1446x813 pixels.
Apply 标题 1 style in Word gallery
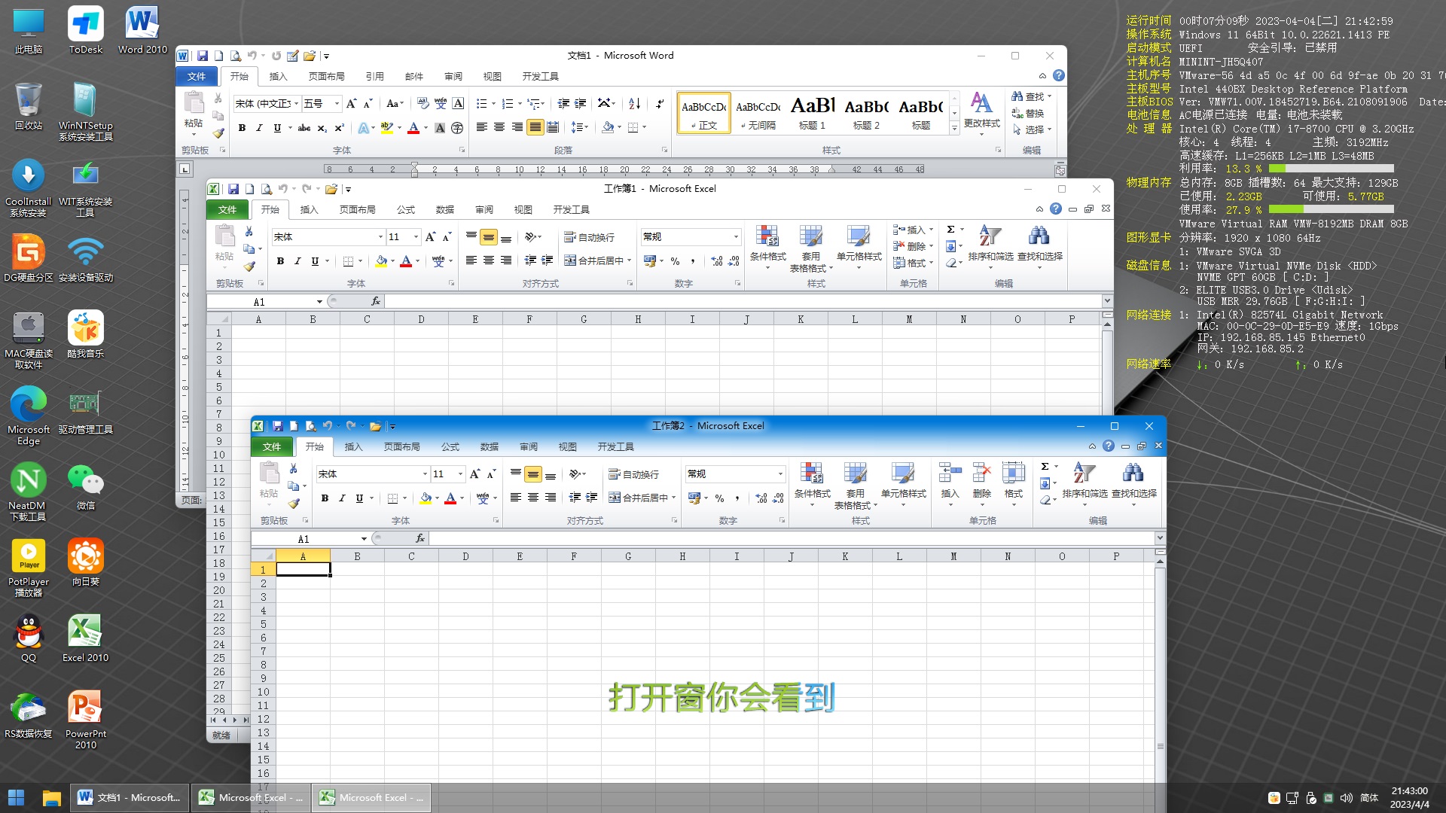point(812,112)
